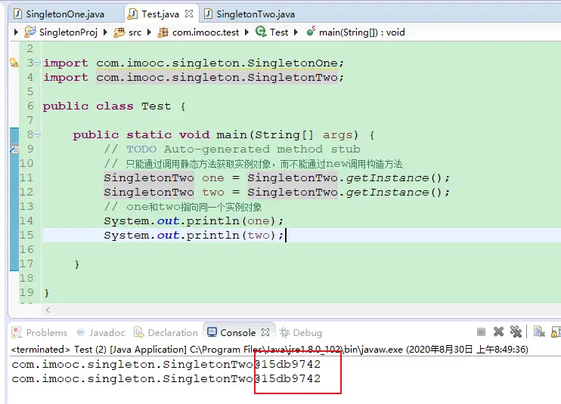Expand the breadcrumb arrow after Test class
This screenshot has height=404, width=561.
pos(296,32)
